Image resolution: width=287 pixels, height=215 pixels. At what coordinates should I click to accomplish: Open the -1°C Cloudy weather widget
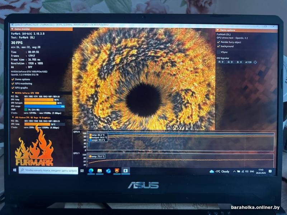click(x=220, y=172)
